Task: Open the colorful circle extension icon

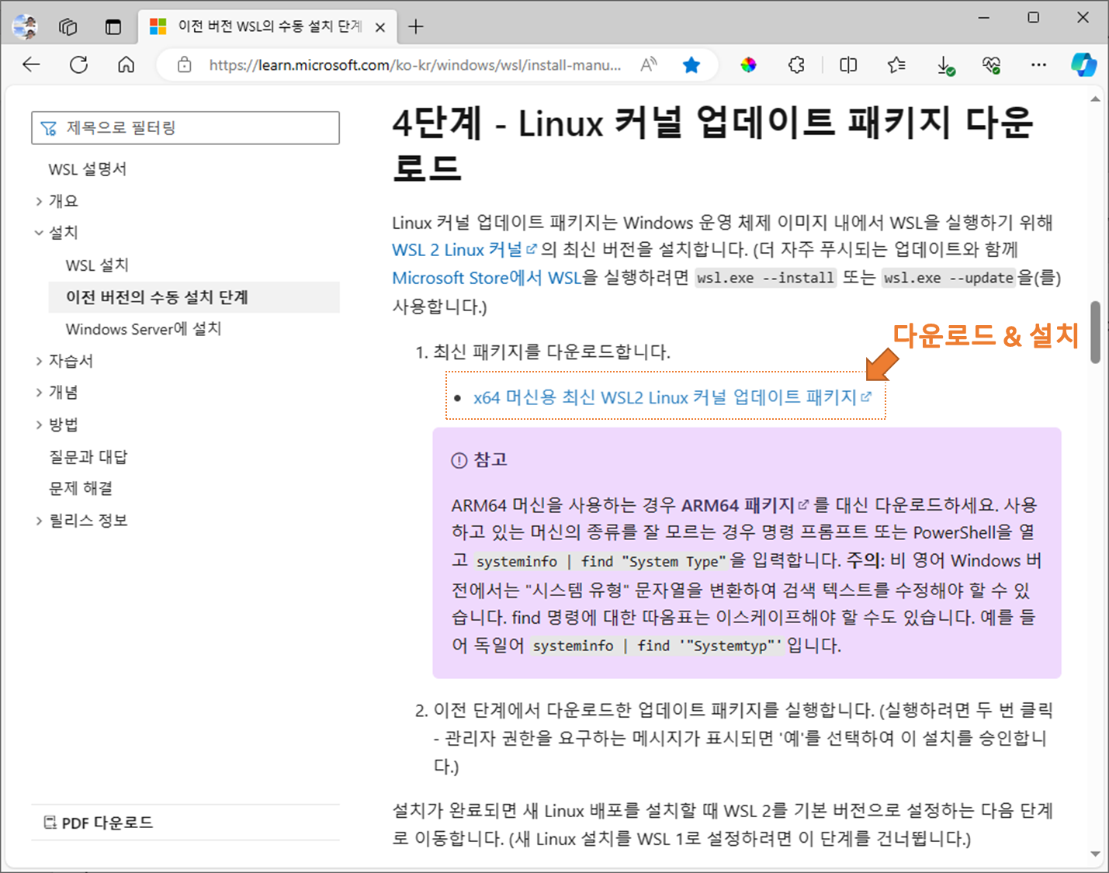Action: point(748,65)
